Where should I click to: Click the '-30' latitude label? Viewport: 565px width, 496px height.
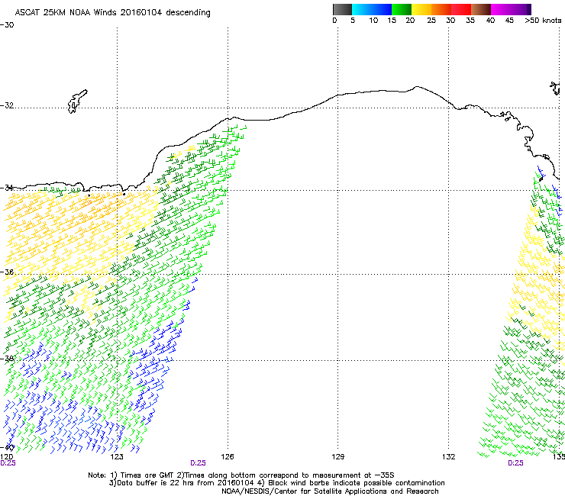[7, 25]
